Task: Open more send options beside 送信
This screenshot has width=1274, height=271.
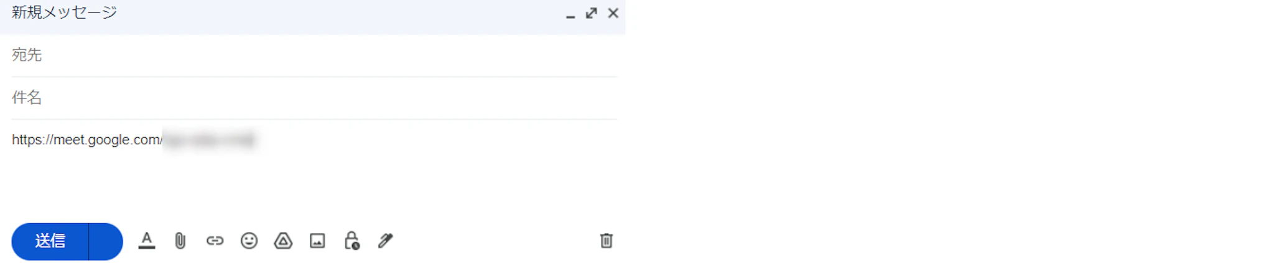Action: 106,241
